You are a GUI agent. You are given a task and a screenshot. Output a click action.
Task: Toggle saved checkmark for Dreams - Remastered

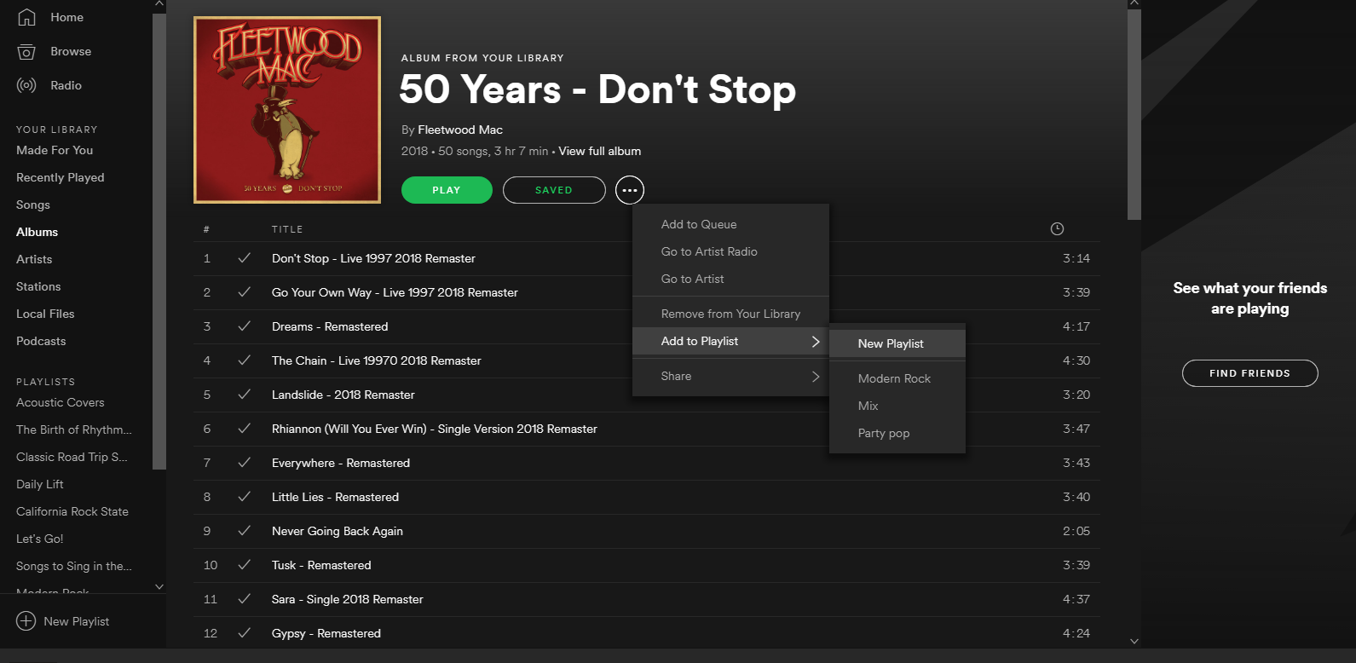[244, 326]
